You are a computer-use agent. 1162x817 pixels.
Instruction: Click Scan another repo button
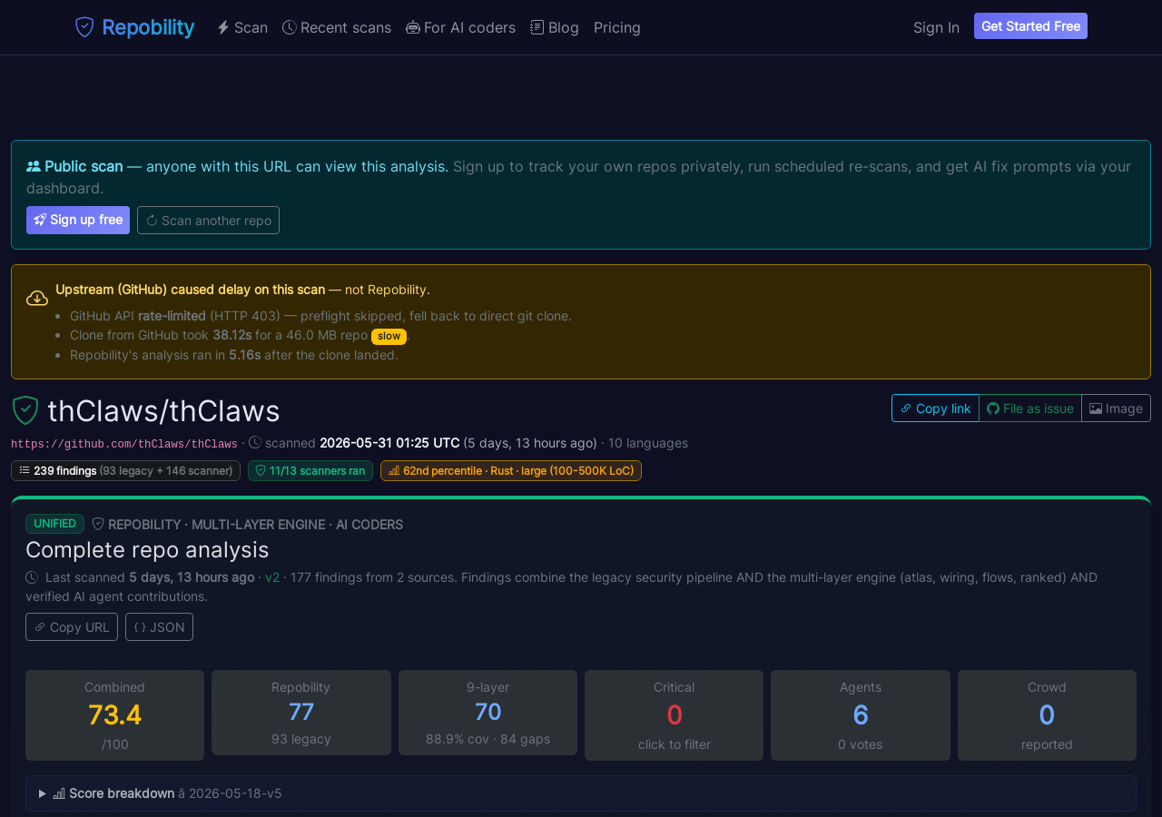click(x=208, y=220)
